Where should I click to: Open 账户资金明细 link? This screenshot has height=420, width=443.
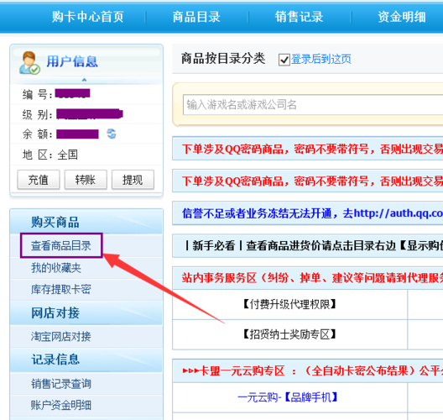pos(61,405)
